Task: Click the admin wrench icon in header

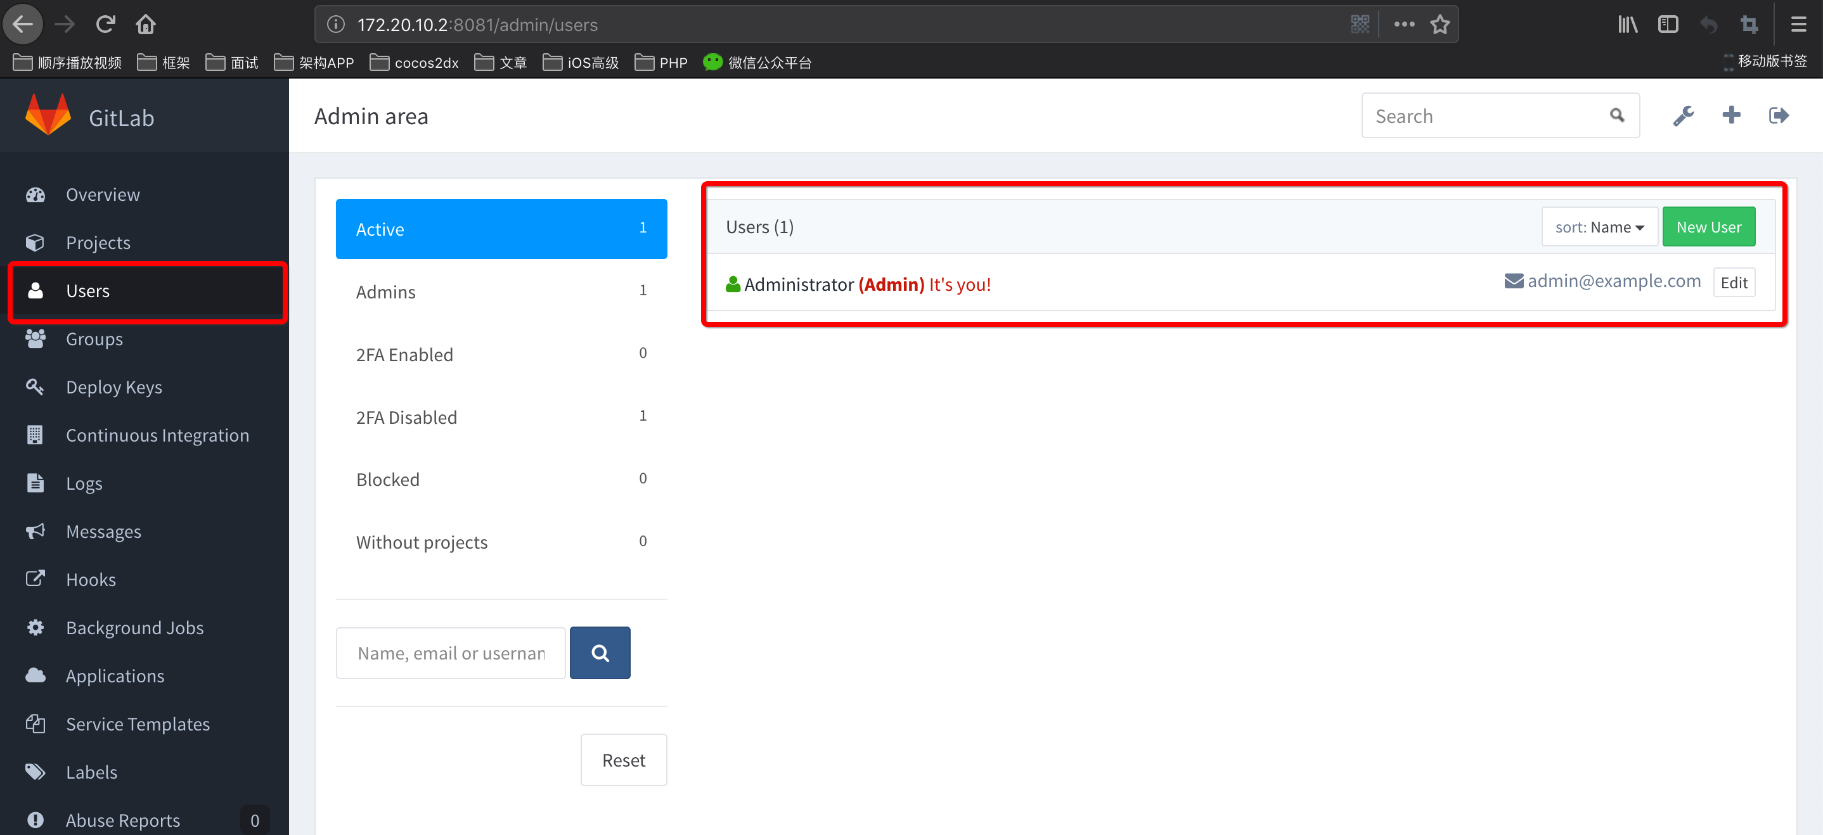Action: (x=1683, y=115)
